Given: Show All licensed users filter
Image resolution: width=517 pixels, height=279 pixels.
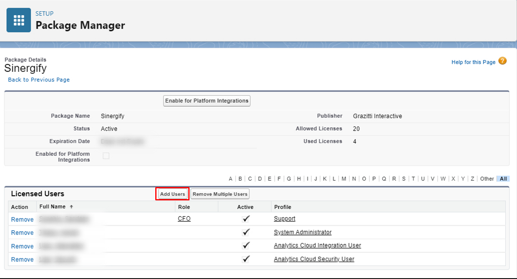Looking at the screenshot, I should point(503,179).
